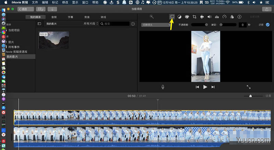Go back to projects via 项目 button
The width and height of the screenshot is (274, 150).
click(25, 9)
